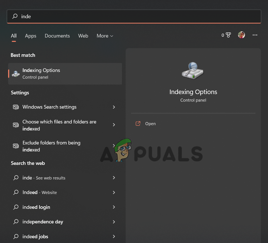Switch to the Apps tab
The image size is (268, 243).
coord(31,36)
